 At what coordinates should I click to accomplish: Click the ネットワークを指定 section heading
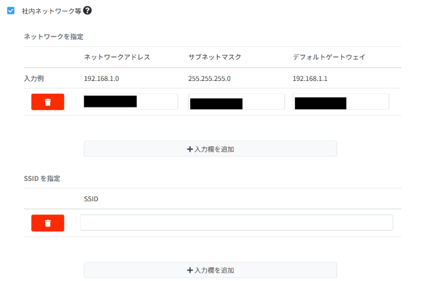pos(53,36)
